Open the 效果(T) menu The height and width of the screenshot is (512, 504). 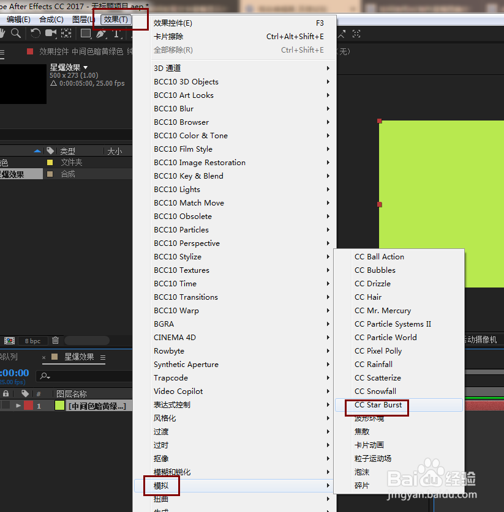pos(116,19)
